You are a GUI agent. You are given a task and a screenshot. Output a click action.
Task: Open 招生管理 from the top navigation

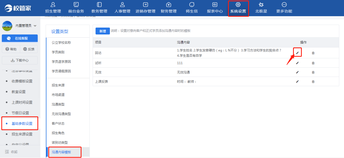[x=53, y=8]
